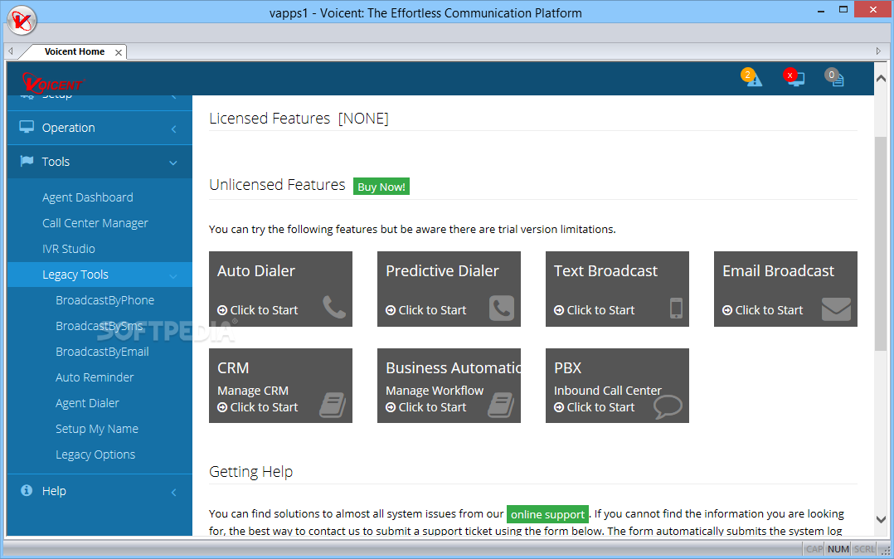Click the Predictive Dialer tile title
This screenshot has height=559, width=894.
pos(442,271)
